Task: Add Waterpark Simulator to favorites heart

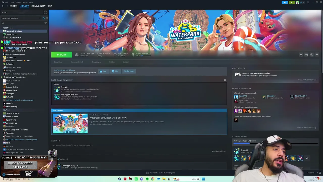Action: [317, 55]
